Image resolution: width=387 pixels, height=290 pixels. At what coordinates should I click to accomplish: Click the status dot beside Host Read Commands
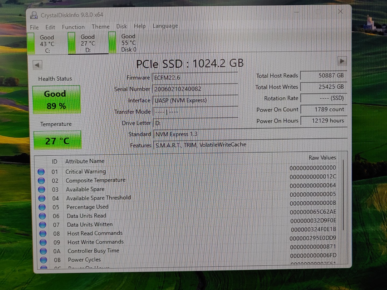pyautogui.click(x=43, y=234)
